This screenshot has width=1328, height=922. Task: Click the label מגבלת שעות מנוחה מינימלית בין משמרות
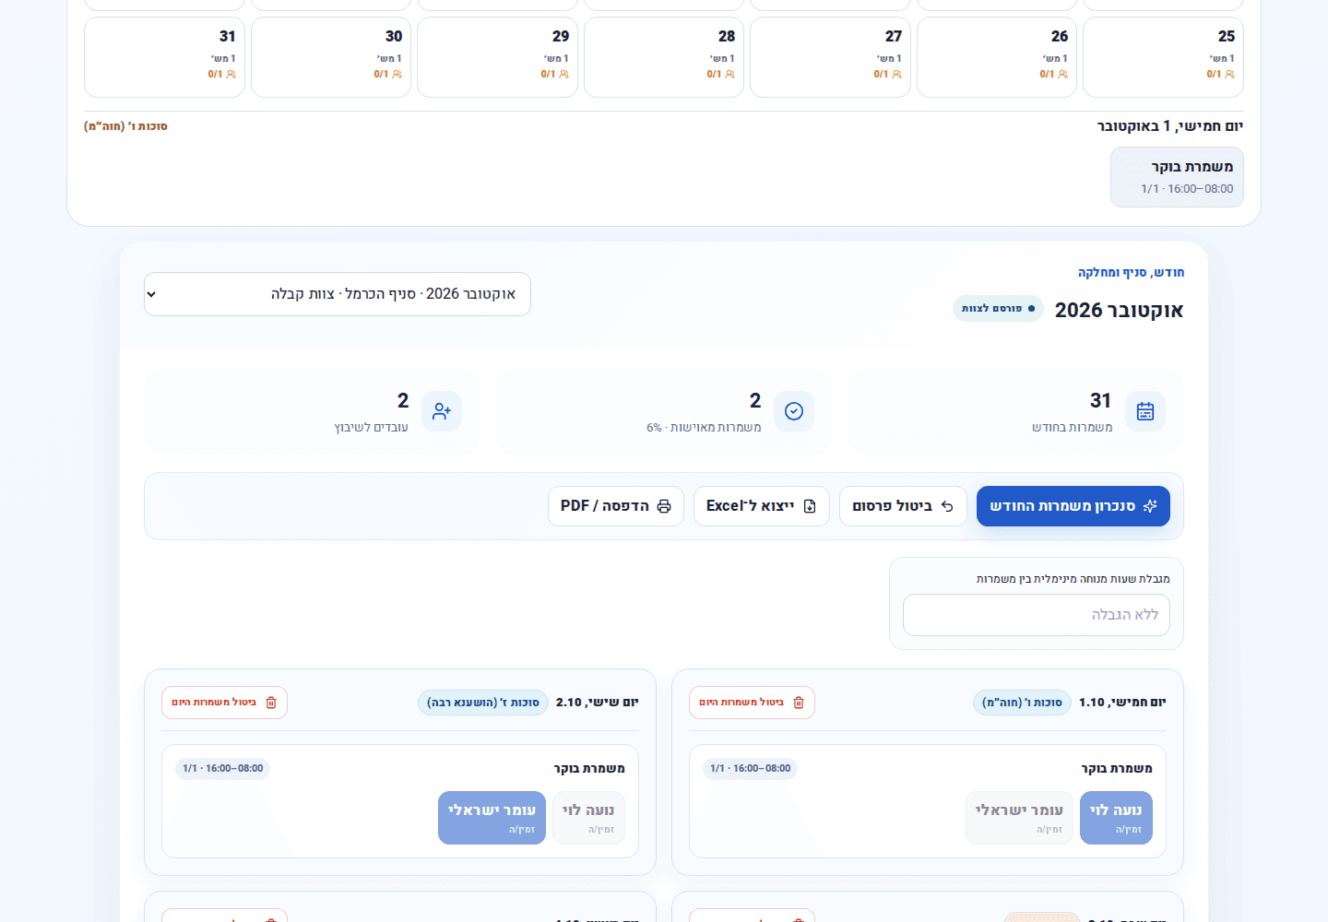[1073, 579]
